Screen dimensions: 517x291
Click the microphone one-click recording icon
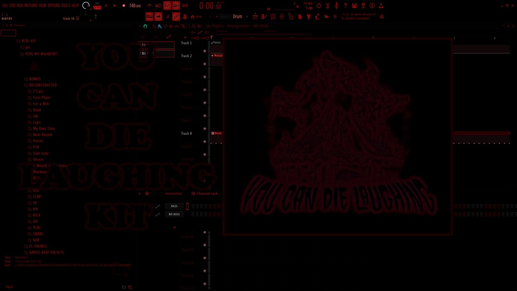coord(336,6)
